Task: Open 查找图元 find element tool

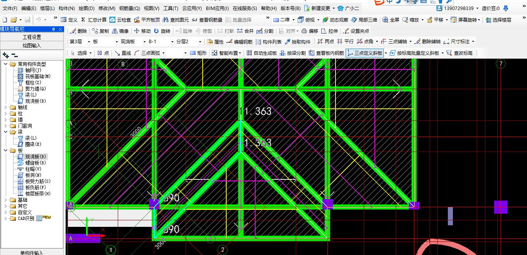Action: 176,20
